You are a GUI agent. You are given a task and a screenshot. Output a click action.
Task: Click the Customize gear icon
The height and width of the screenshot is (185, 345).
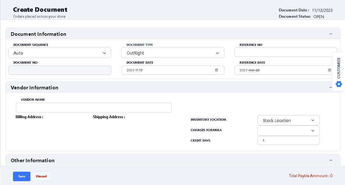pyautogui.click(x=339, y=84)
